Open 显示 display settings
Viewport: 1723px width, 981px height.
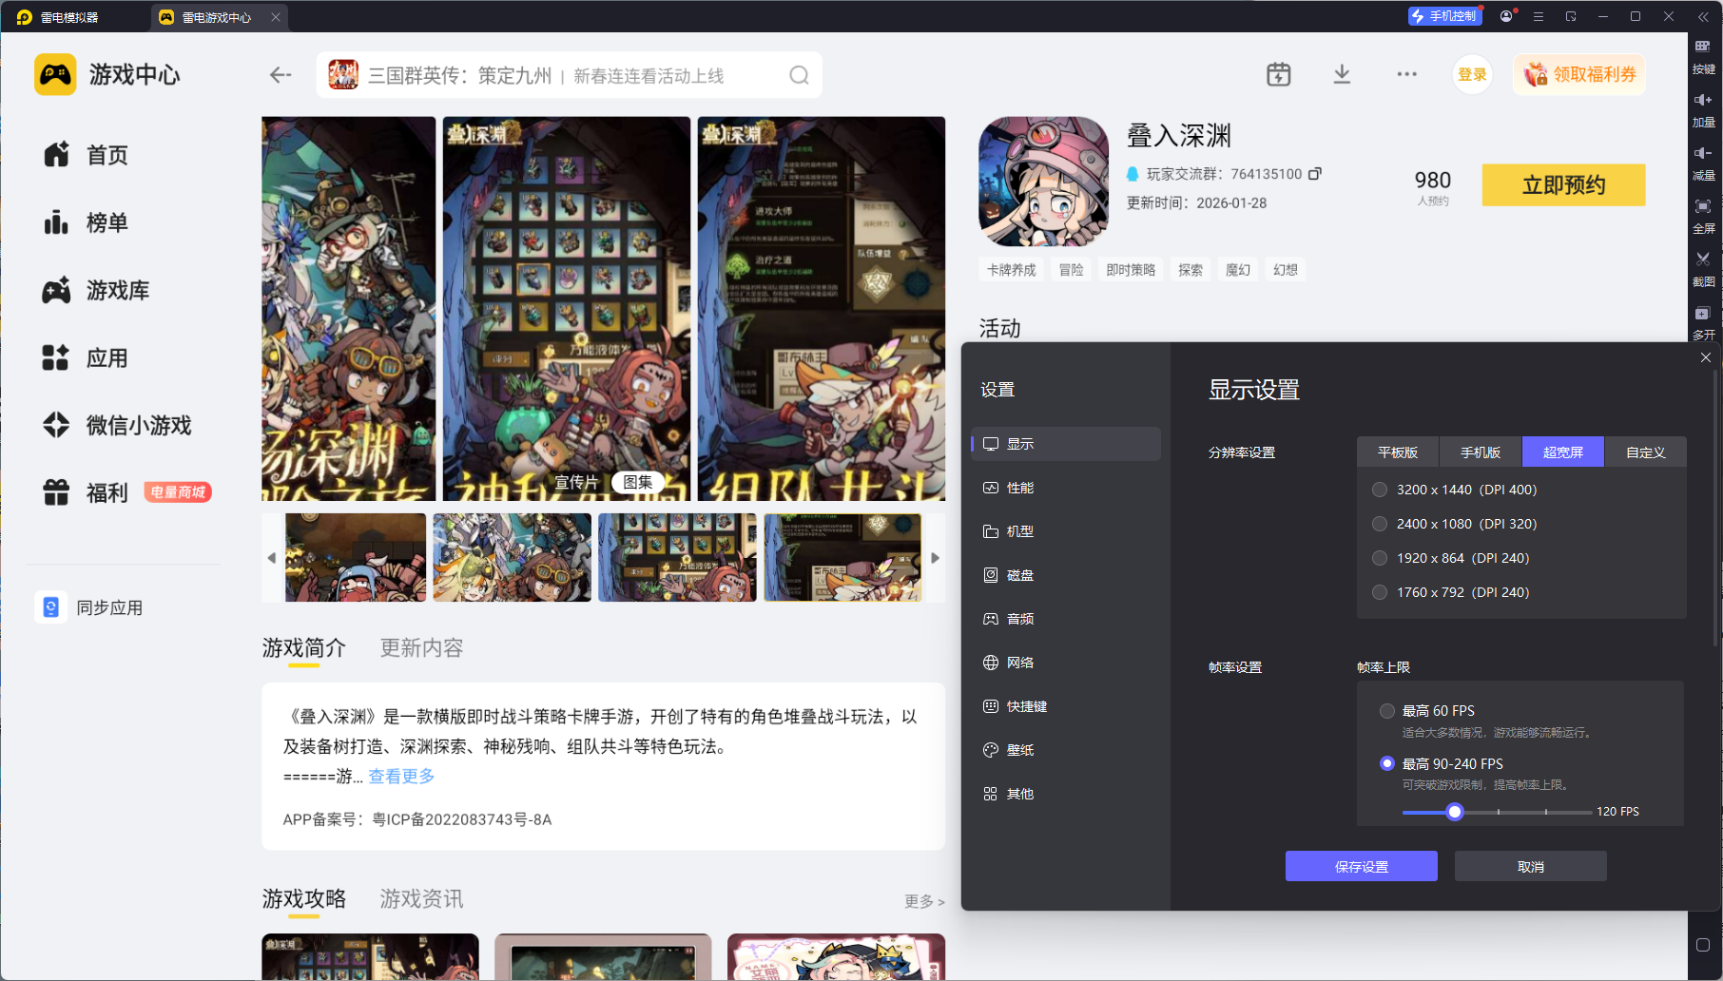pos(1066,444)
